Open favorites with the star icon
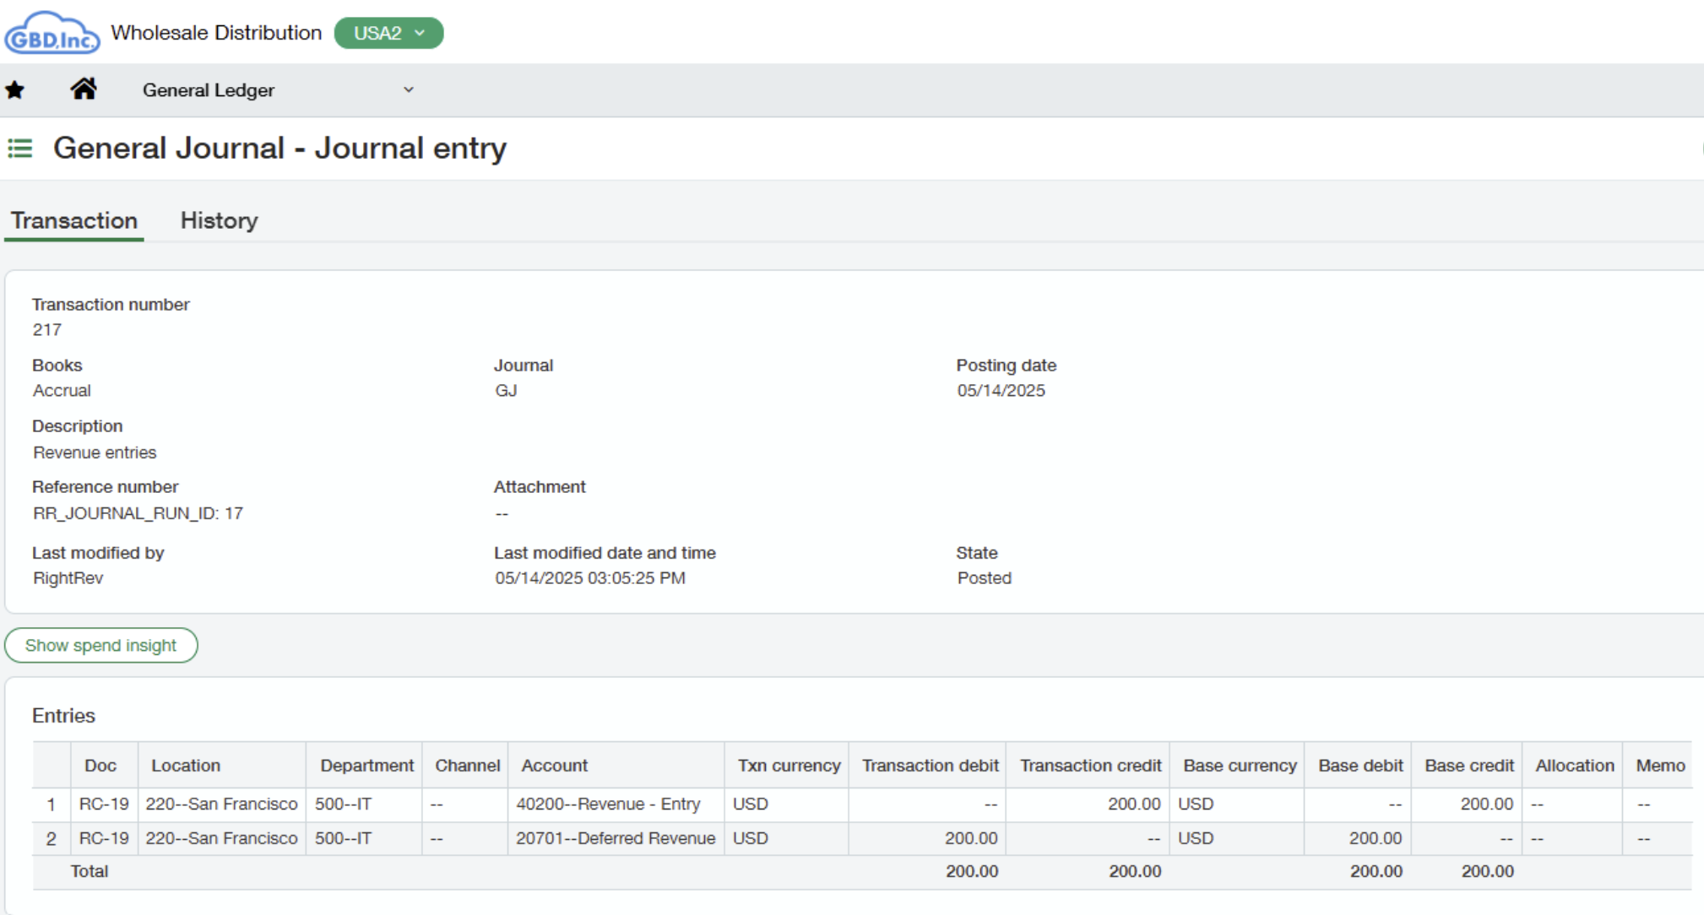This screenshot has height=915, width=1704. tap(15, 89)
